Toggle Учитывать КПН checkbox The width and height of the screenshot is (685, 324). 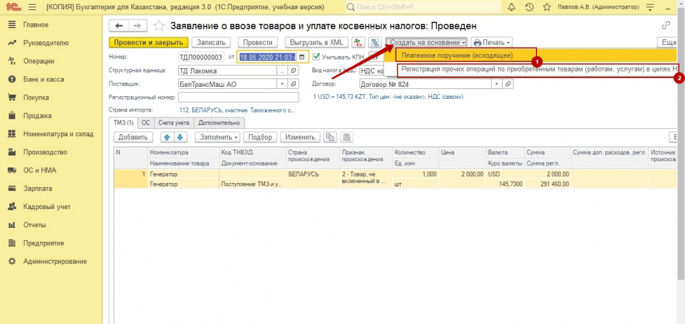[316, 57]
